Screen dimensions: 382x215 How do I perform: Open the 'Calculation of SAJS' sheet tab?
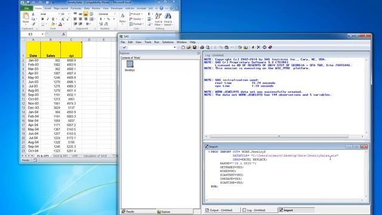[x=95, y=156]
